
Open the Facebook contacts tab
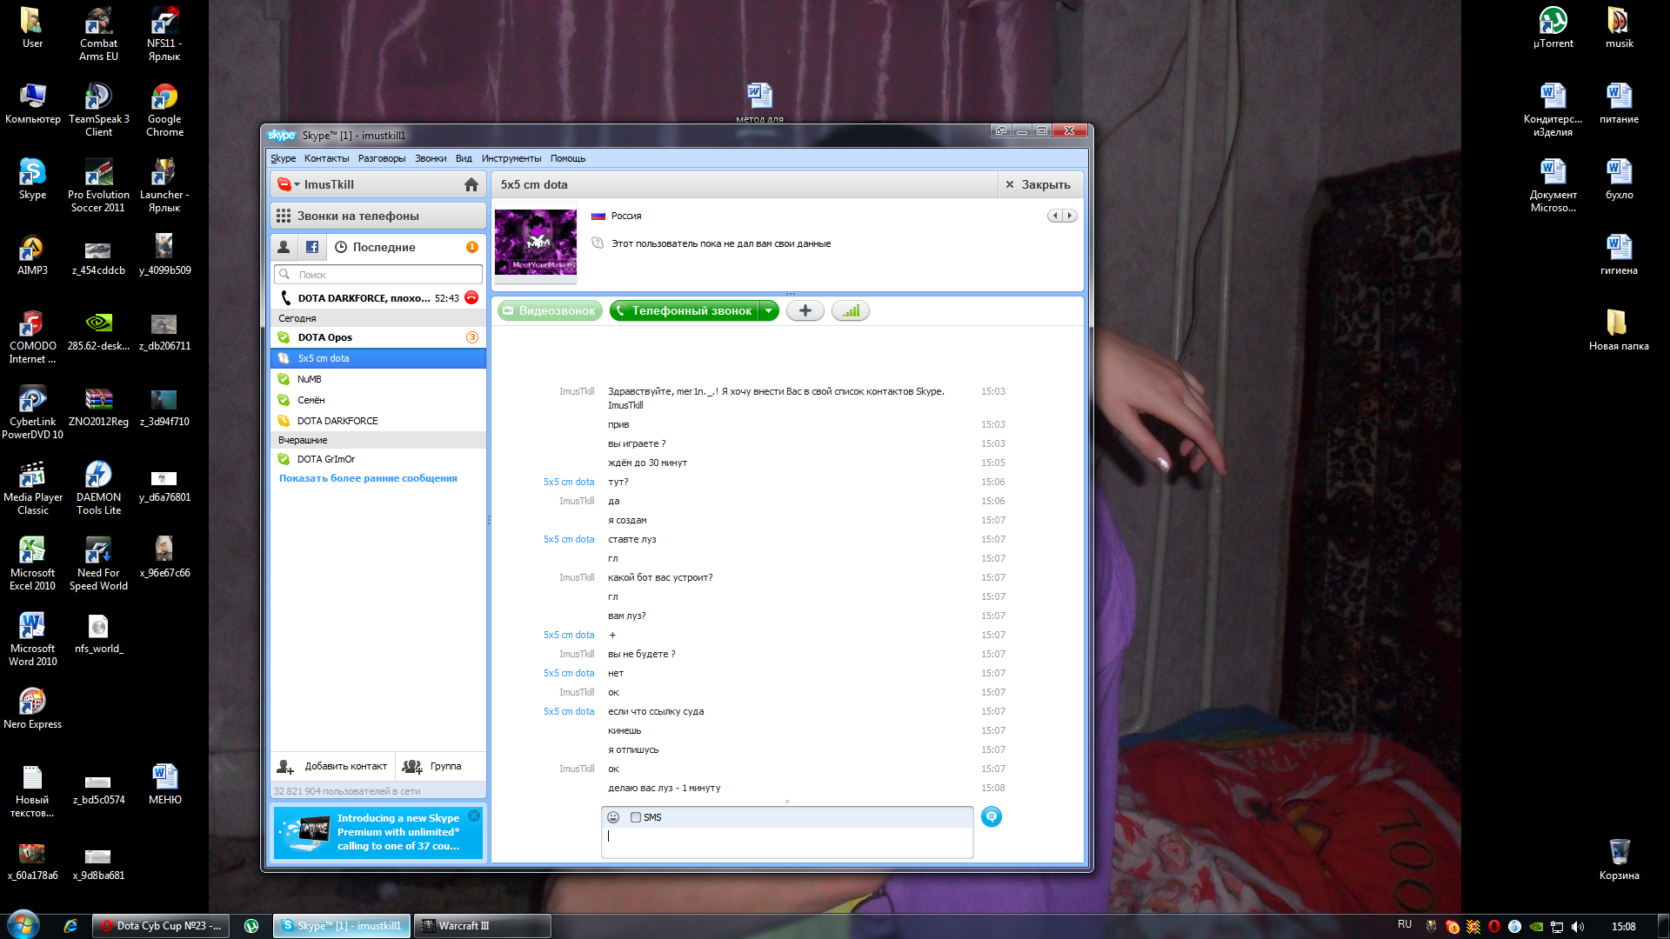click(312, 247)
